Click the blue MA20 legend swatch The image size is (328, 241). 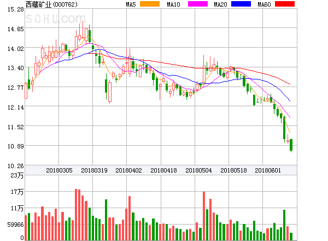click(241, 4)
